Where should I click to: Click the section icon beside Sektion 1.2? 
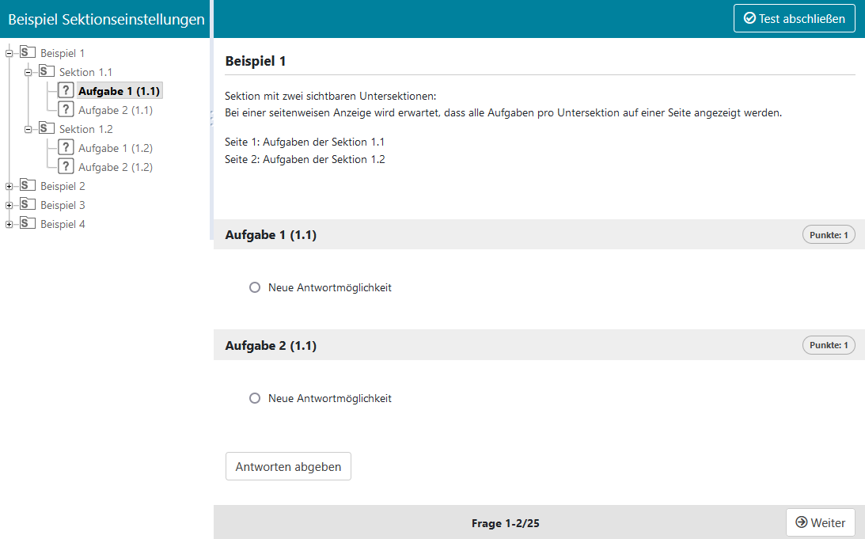coord(47,128)
